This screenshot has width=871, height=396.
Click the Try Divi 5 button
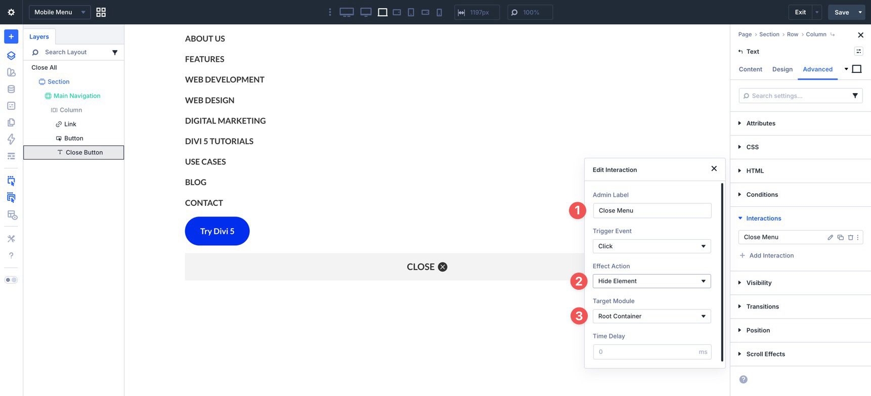217,231
